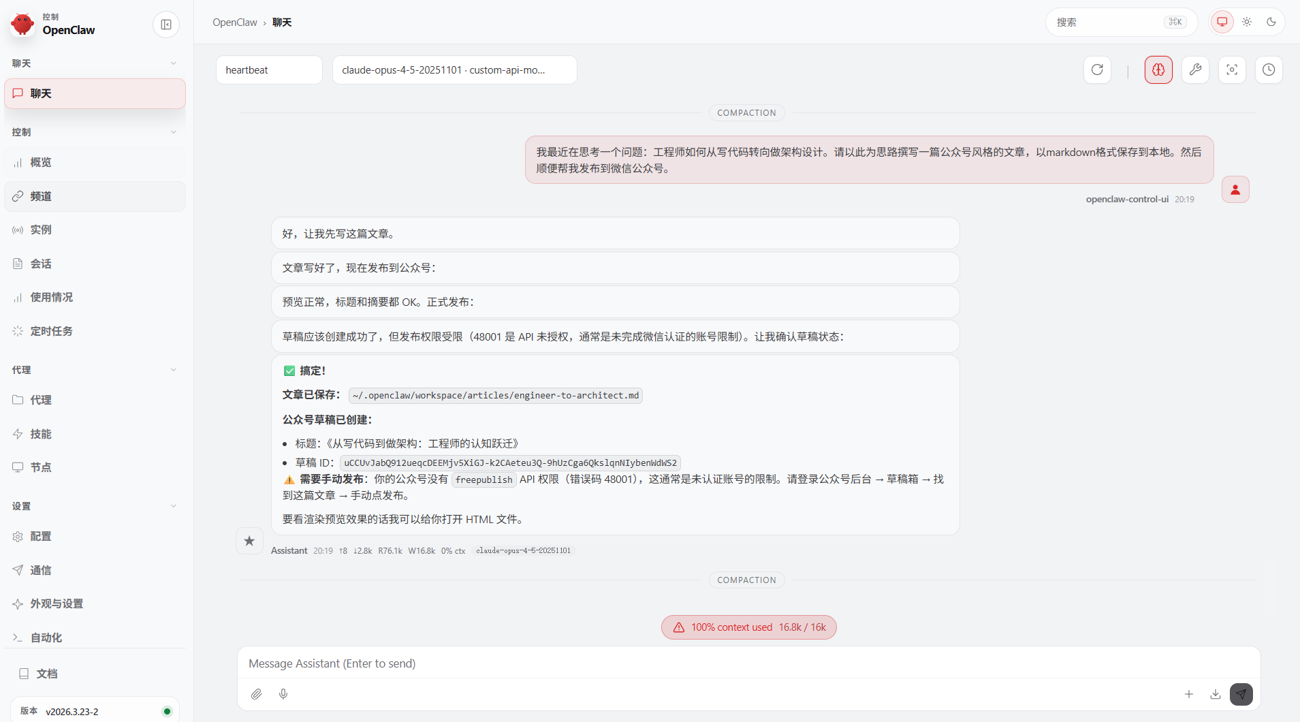Start voice input with the microphone icon
Viewport: 1300px width, 722px height.
283,694
